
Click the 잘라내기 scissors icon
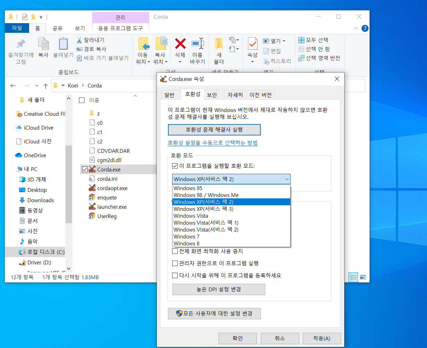(79, 40)
